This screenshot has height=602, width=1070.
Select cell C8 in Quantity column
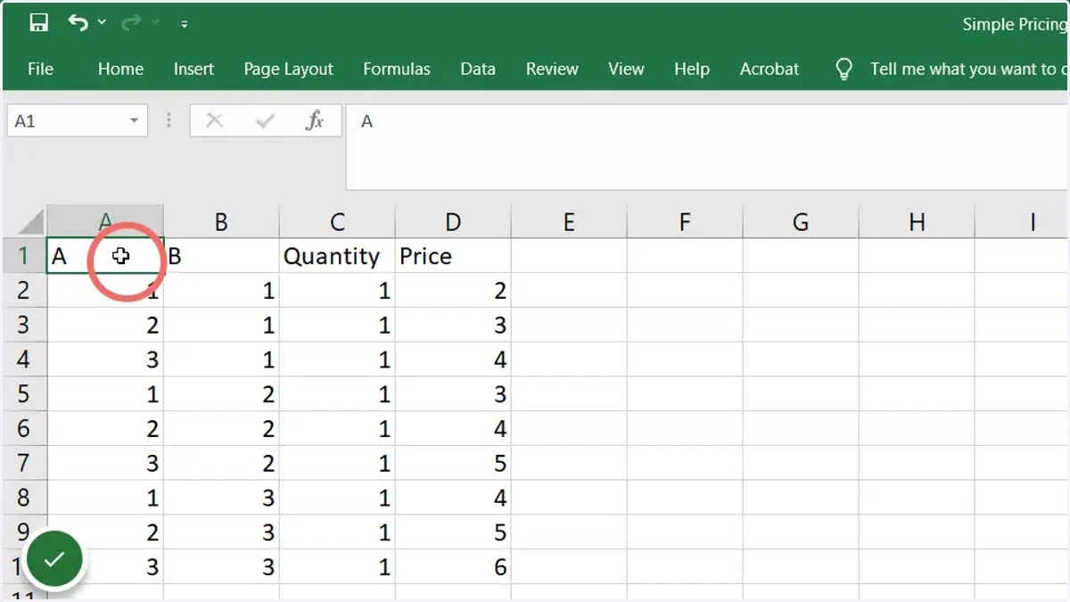pos(337,498)
